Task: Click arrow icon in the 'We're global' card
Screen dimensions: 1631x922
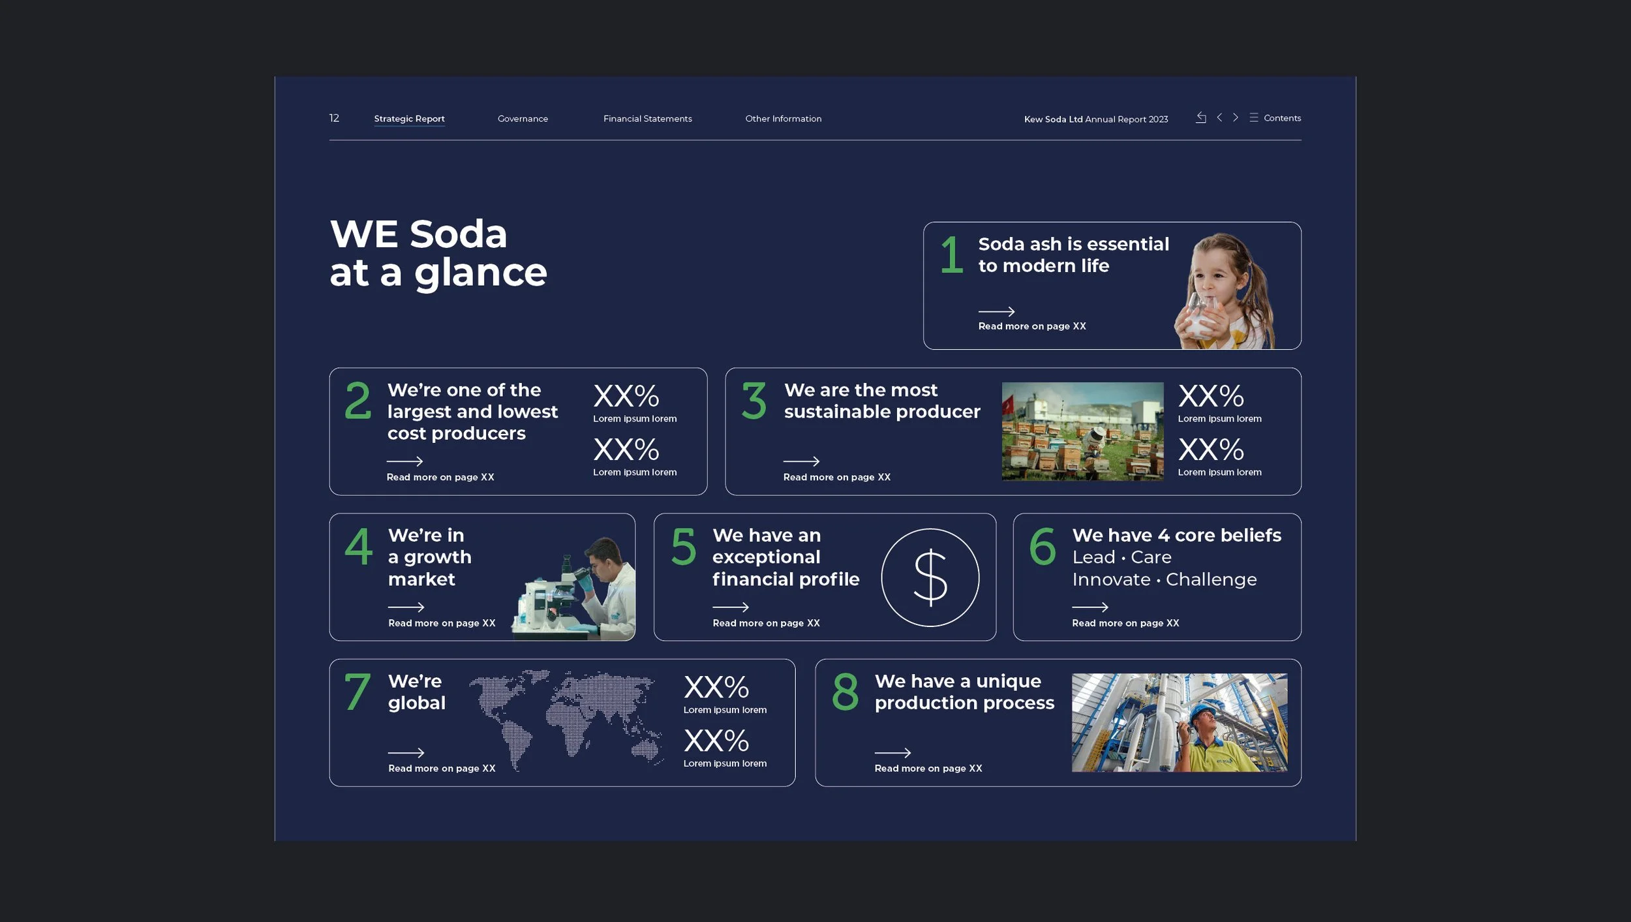Action: (x=406, y=752)
